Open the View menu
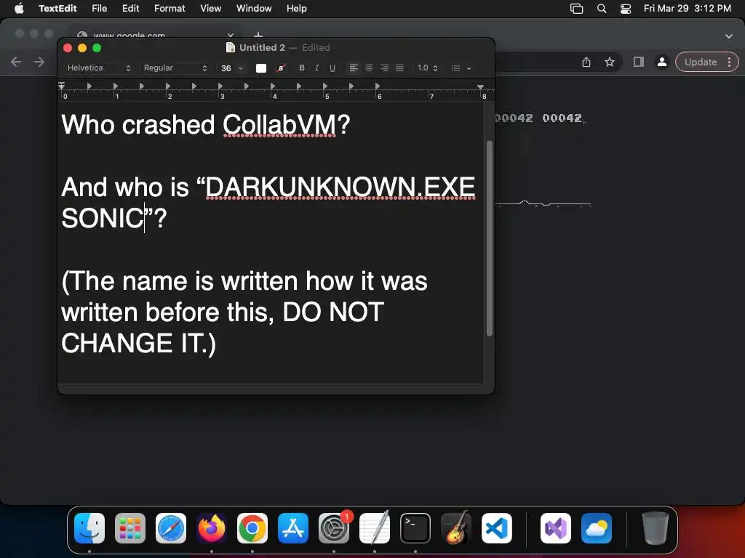 tap(210, 8)
